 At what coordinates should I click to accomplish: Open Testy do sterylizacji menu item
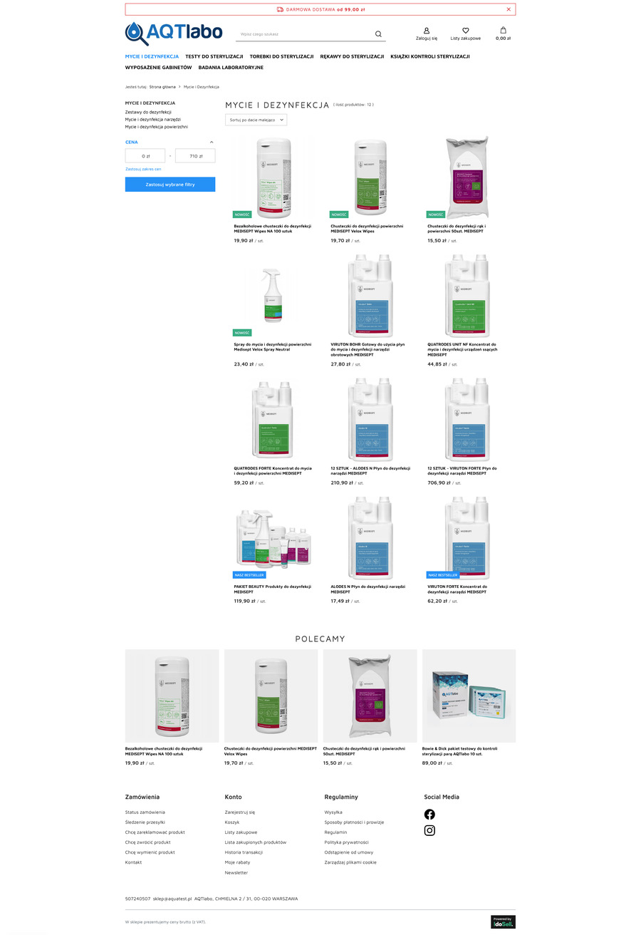tap(214, 56)
